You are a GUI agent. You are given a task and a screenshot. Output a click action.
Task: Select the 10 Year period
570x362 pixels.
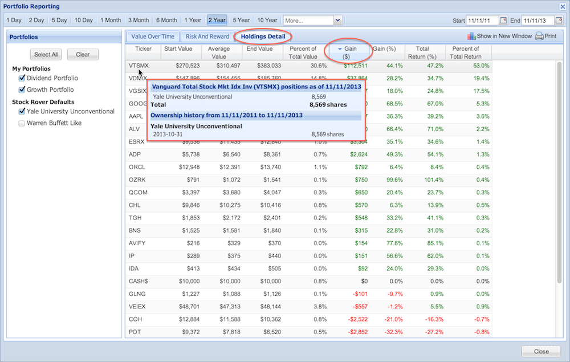coord(267,21)
